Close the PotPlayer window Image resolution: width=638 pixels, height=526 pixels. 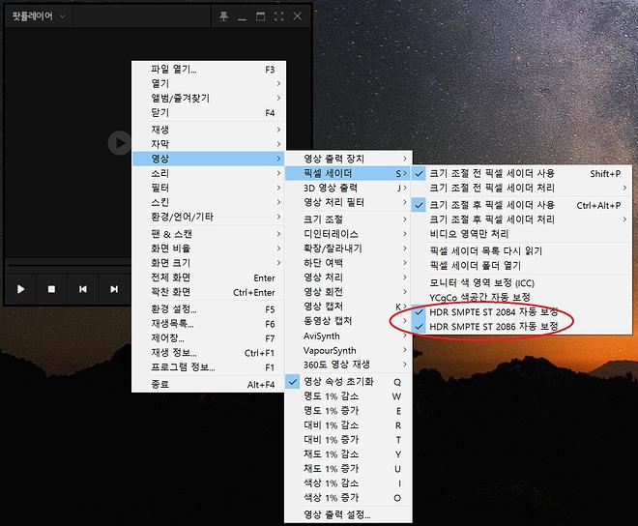tap(298, 16)
